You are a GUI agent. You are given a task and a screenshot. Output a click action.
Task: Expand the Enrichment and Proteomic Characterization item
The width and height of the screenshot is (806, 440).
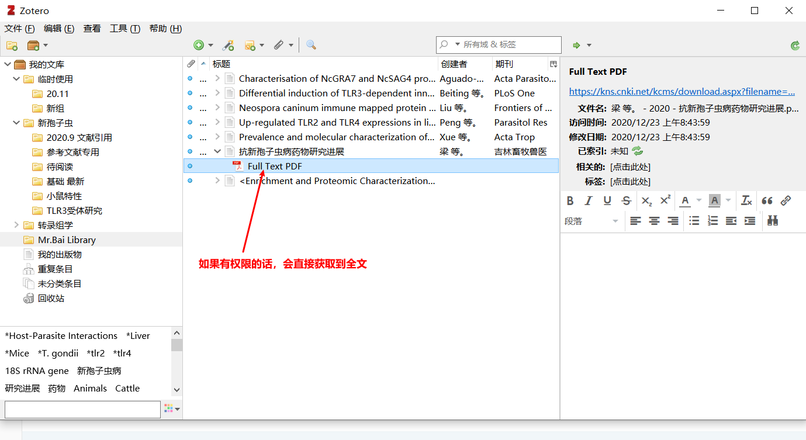click(217, 181)
